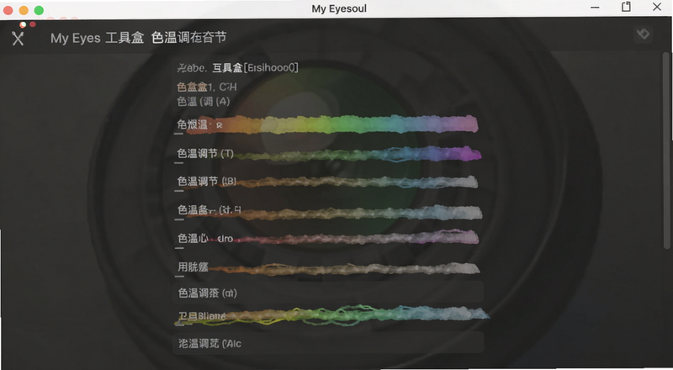This screenshot has height=370, width=673.
Task: Minimize window using the dash icon at right
Action: click(x=595, y=8)
